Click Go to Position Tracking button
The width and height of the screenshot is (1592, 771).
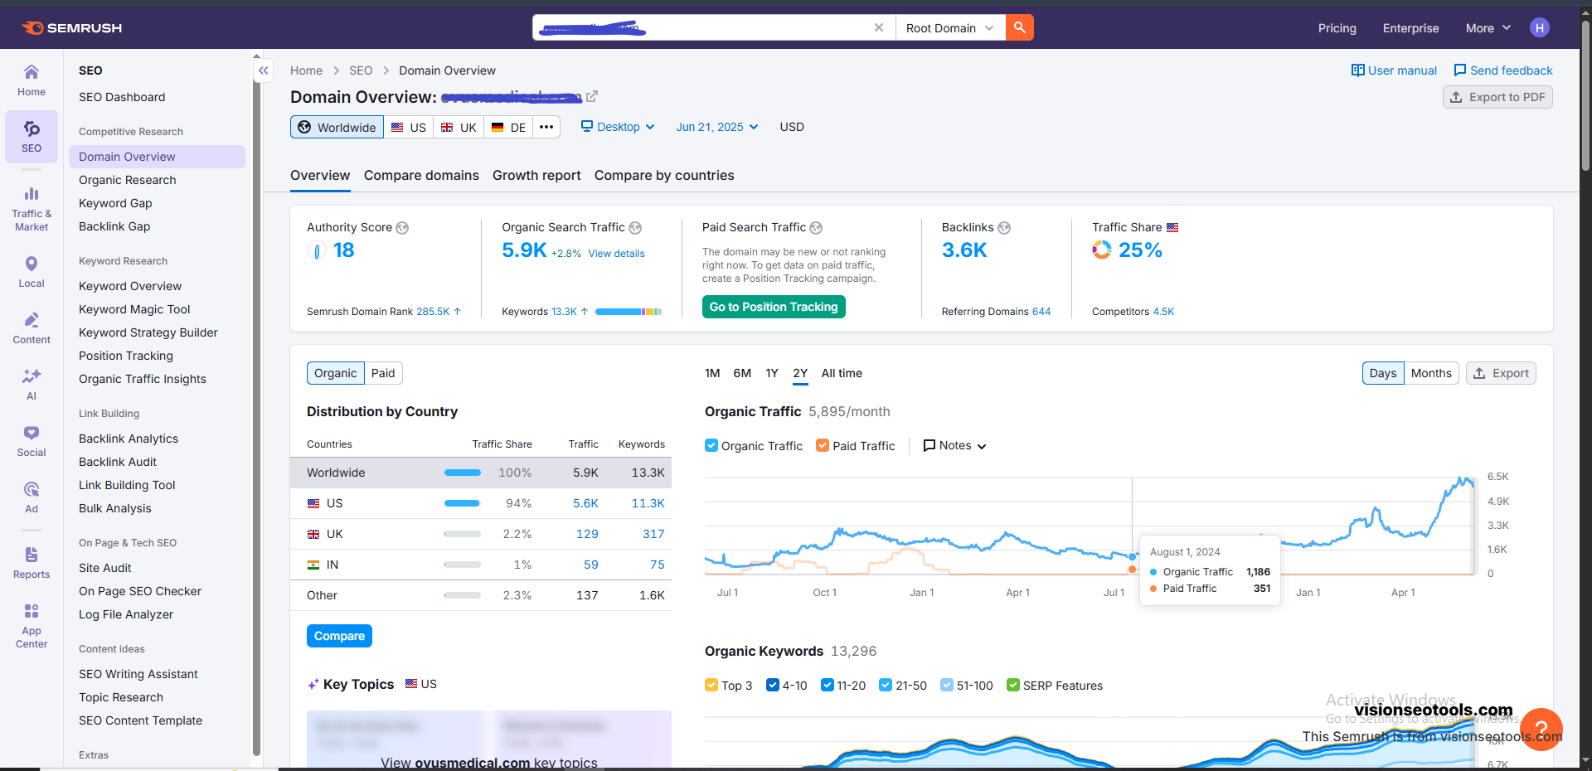point(774,307)
